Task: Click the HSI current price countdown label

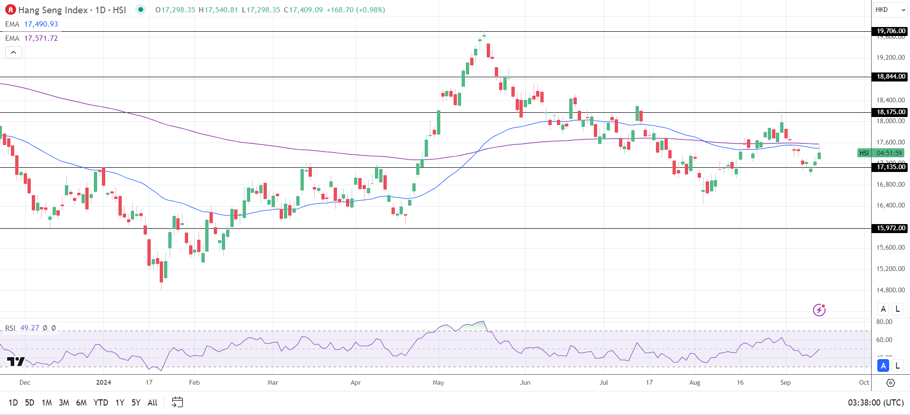Action: (x=881, y=153)
